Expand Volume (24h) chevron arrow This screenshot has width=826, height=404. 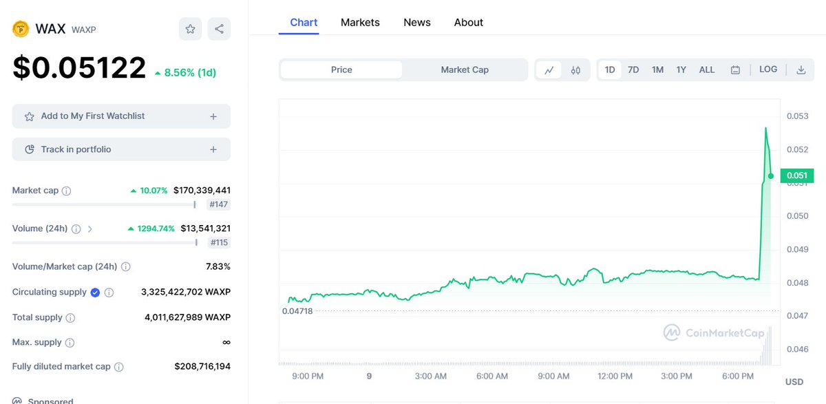tap(90, 228)
